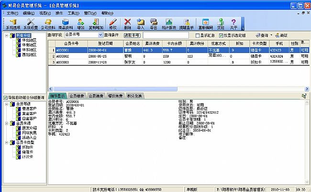Open the 查询字段 combo box dropdown
This screenshot has height=192, width=311.
point(101,35)
